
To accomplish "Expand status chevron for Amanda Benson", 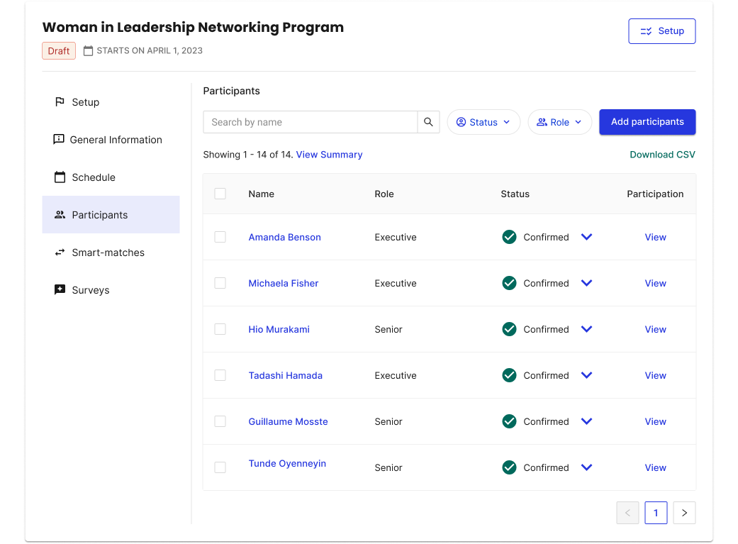I will tap(586, 237).
